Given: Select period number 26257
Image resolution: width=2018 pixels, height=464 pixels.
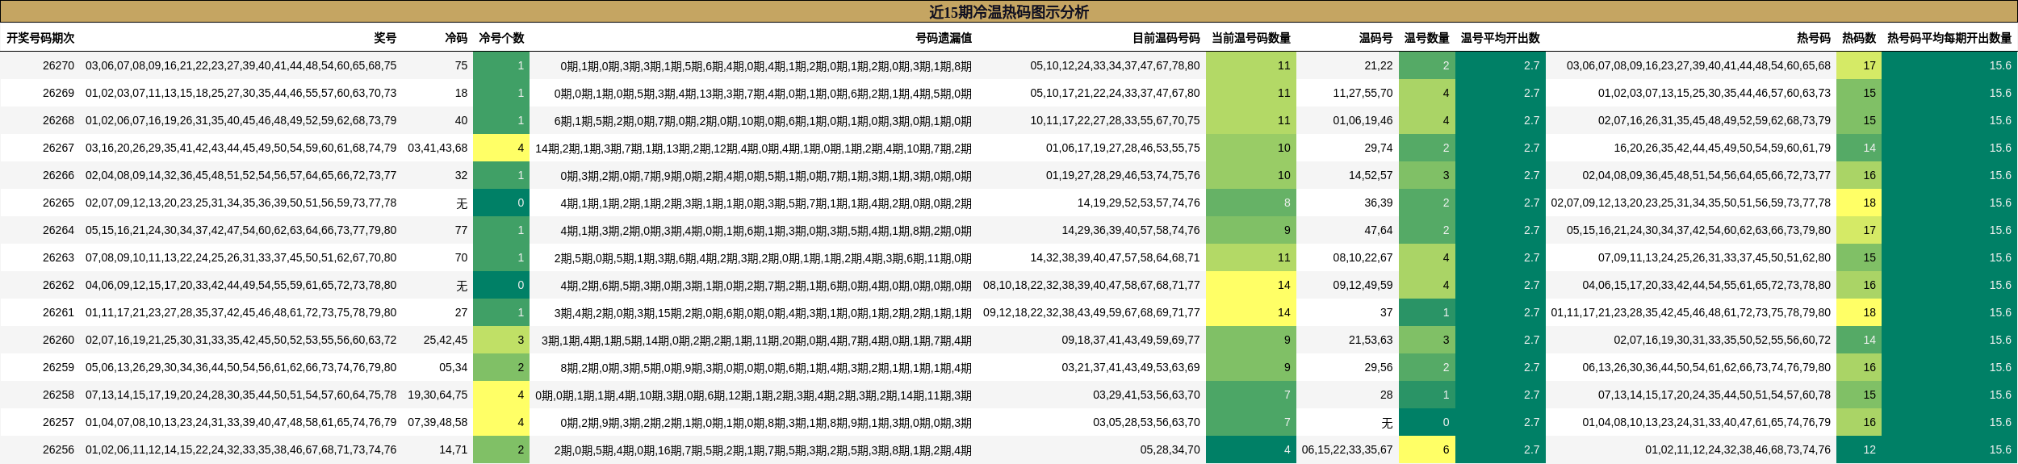Looking at the screenshot, I should (x=58, y=422).
